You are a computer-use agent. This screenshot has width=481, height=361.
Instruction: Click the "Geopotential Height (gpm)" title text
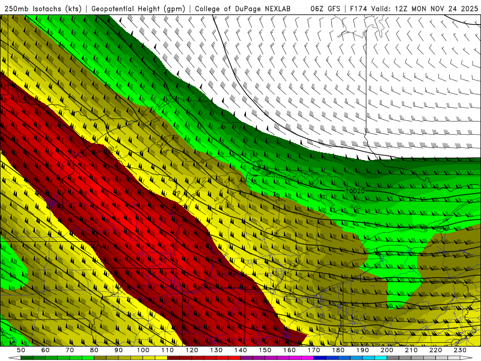(138, 9)
